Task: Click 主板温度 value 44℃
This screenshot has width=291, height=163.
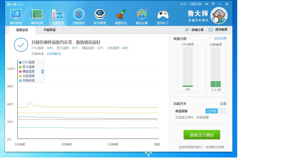Action: click(126, 48)
